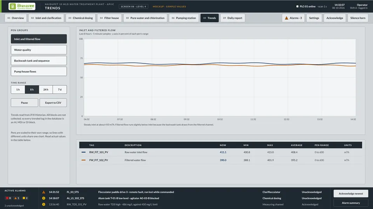
Task: Open the 01 Overview tab
Action: tap(16, 18)
